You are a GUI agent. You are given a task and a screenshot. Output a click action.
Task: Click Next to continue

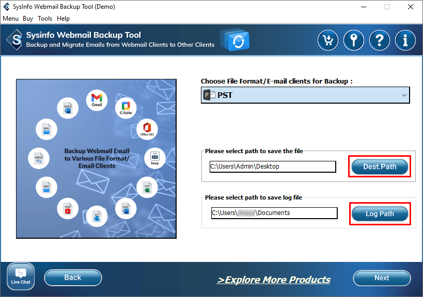(382, 278)
